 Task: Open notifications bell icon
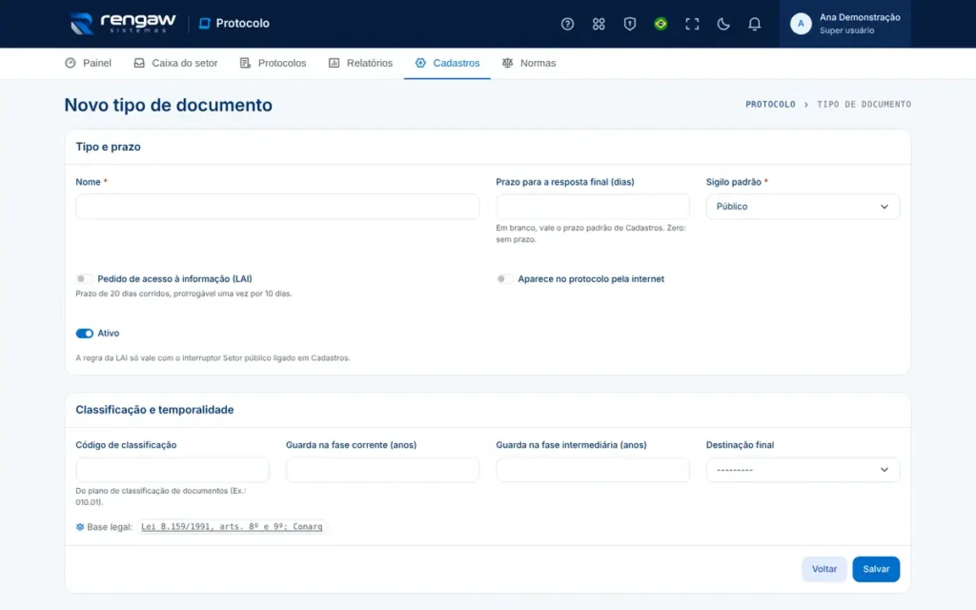(x=754, y=24)
